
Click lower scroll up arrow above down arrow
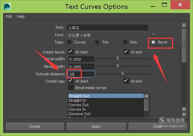click(x=184, y=109)
